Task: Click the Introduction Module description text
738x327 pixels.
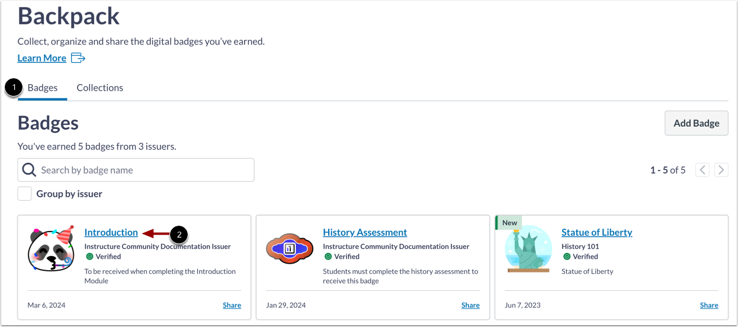Action: (x=160, y=276)
